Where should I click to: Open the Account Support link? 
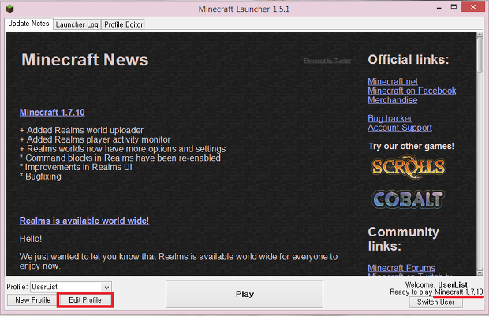pyautogui.click(x=400, y=128)
